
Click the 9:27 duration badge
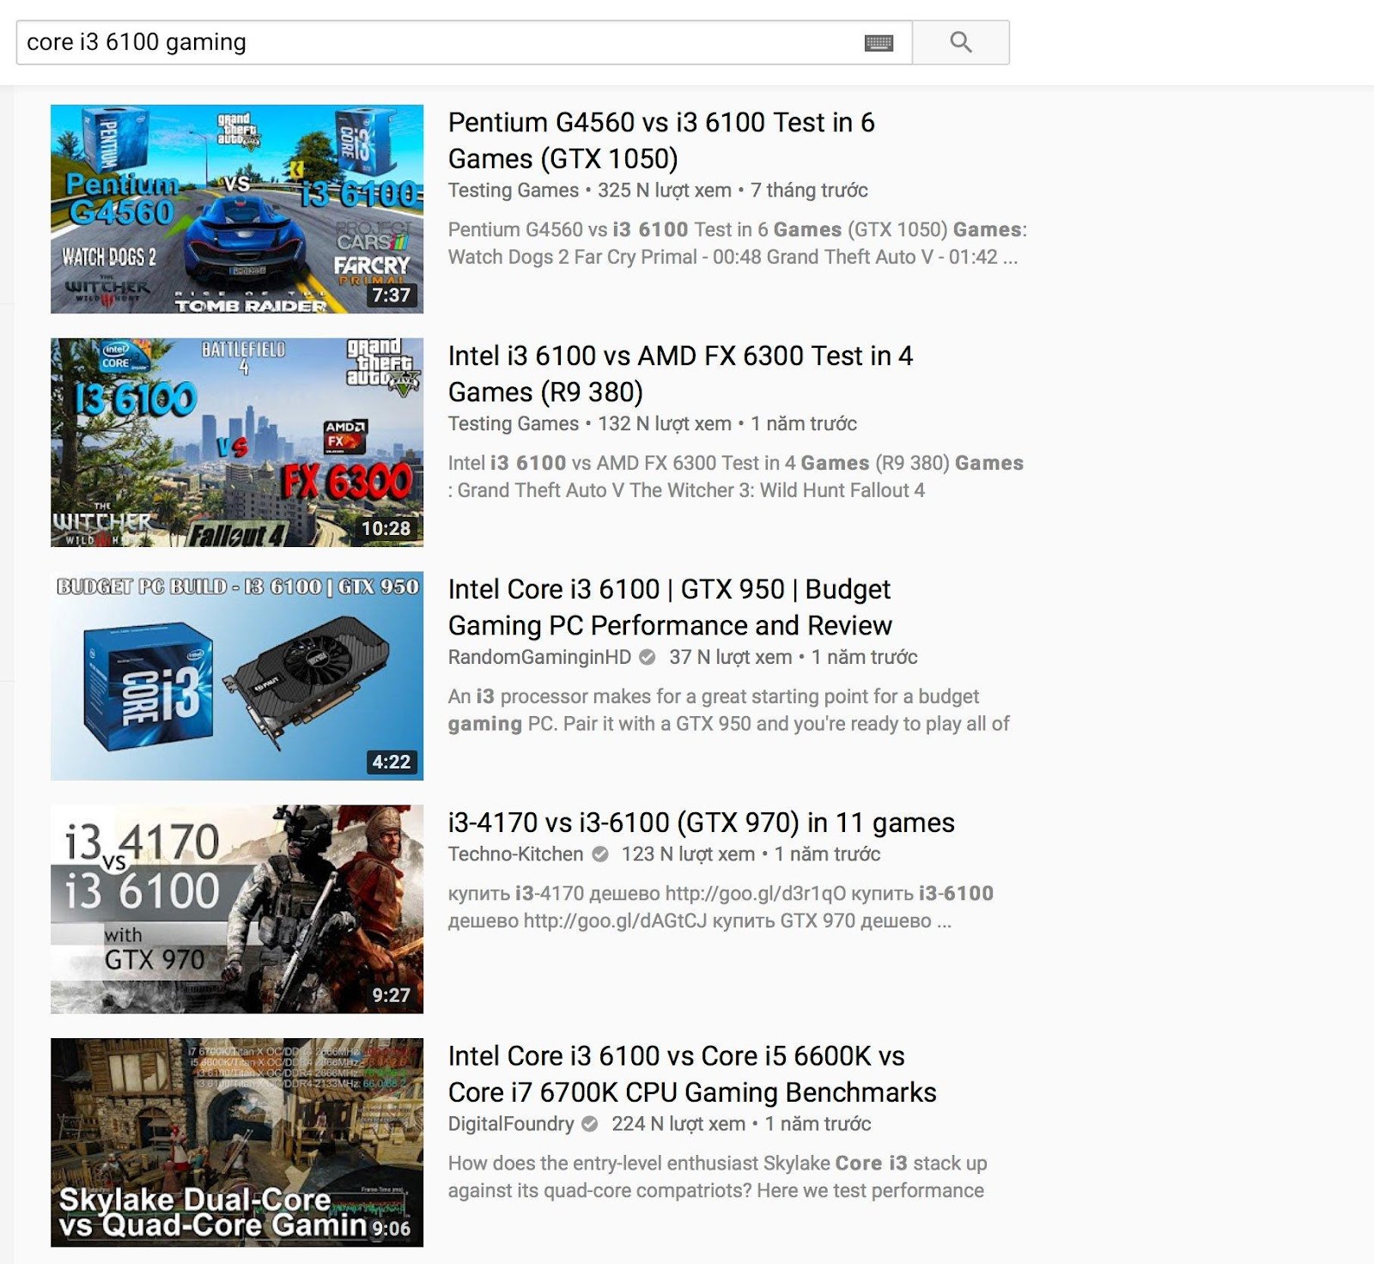pyautogui.click(x=391, y=996)
